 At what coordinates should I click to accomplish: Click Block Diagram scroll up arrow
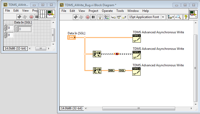coord(196,23)
